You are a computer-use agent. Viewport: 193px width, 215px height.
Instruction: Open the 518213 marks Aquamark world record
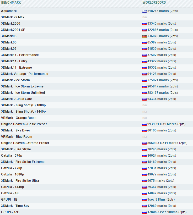158,11
